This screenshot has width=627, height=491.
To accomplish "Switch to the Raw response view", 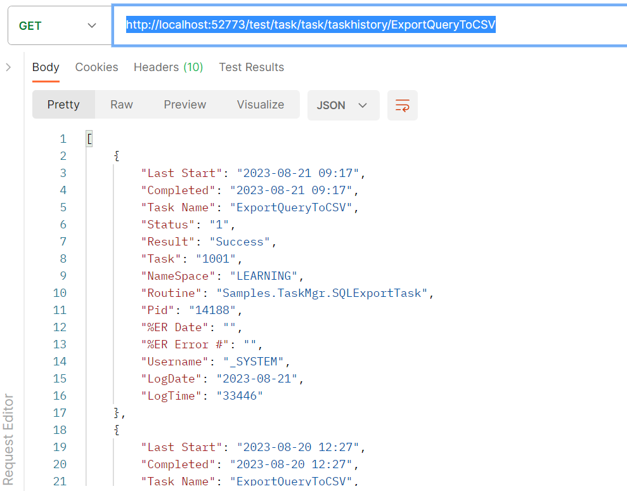I will (121, 105).
